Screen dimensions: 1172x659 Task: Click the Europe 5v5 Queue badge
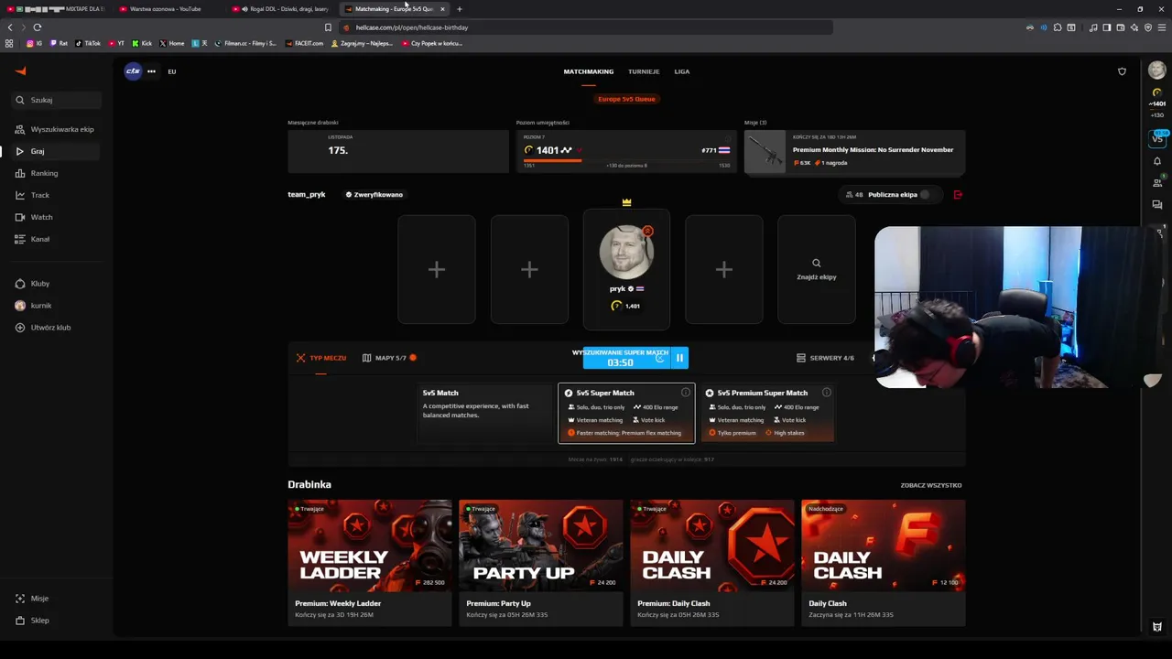tap(626, 99)
